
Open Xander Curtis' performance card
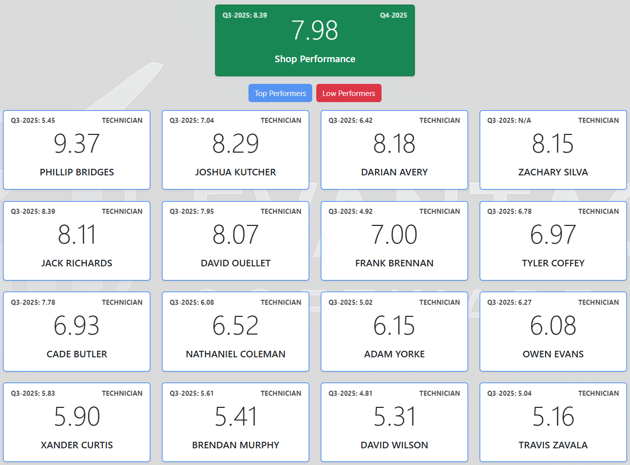(76, 423)
